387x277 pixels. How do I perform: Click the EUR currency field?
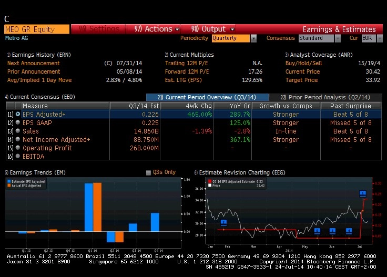coord(369,38)
